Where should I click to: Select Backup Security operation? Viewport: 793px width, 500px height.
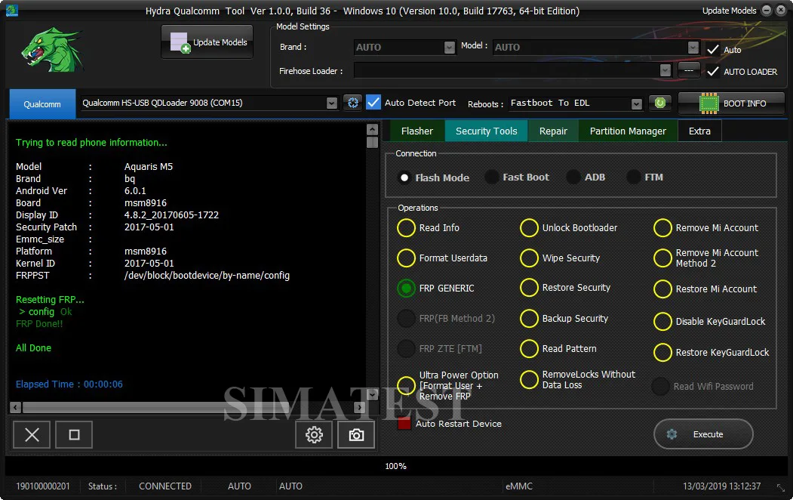529,318
